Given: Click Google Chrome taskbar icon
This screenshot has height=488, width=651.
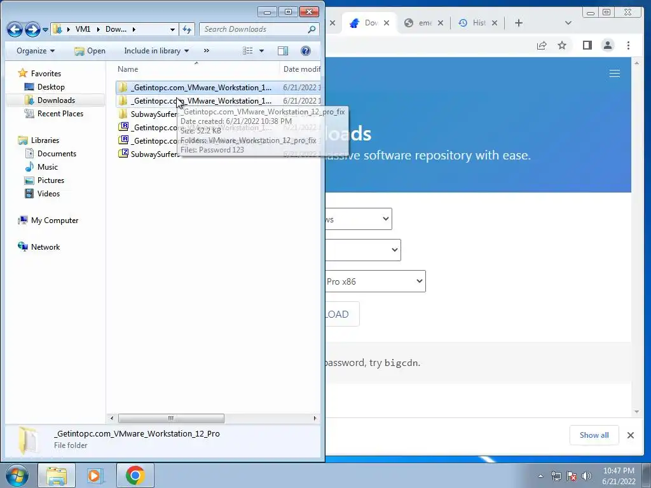Looking at the screenshot, I should (x=135, y=475).
